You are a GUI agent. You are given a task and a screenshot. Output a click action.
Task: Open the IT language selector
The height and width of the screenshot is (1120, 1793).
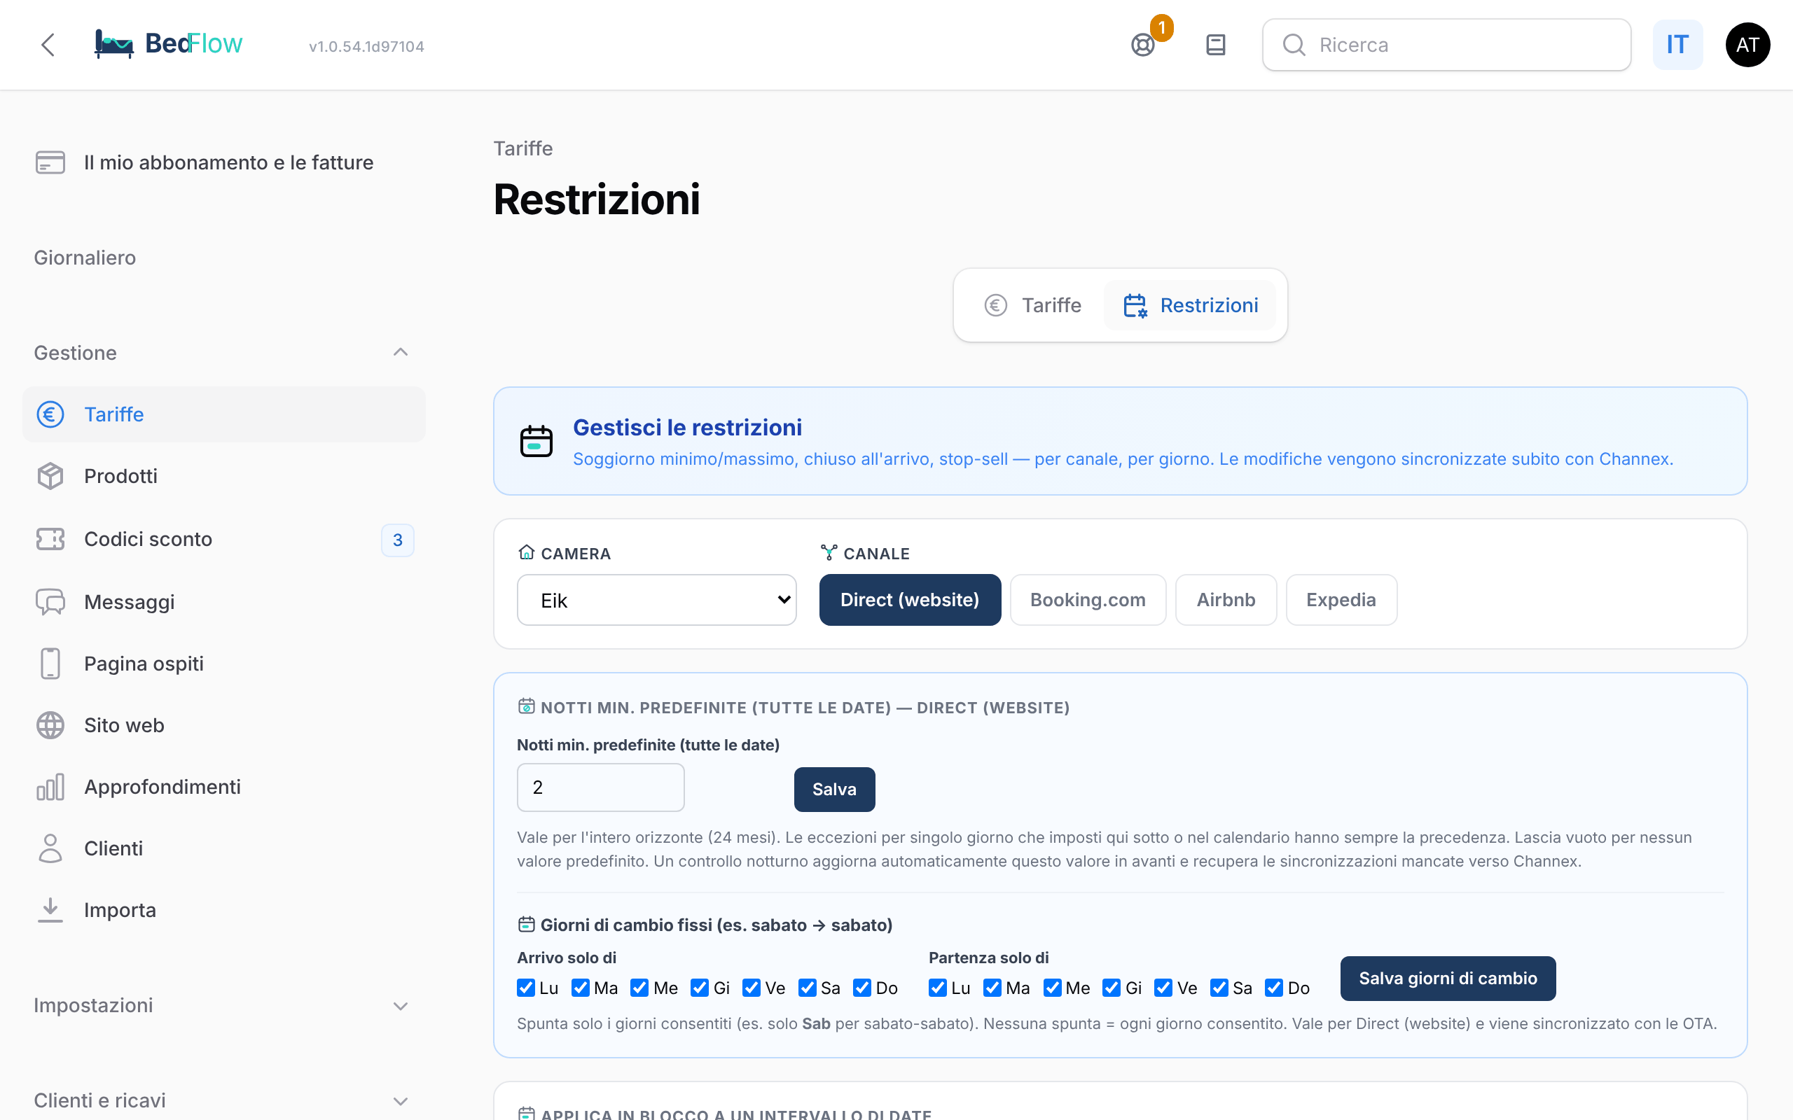pyautogui.click(x=1677, y=45)
